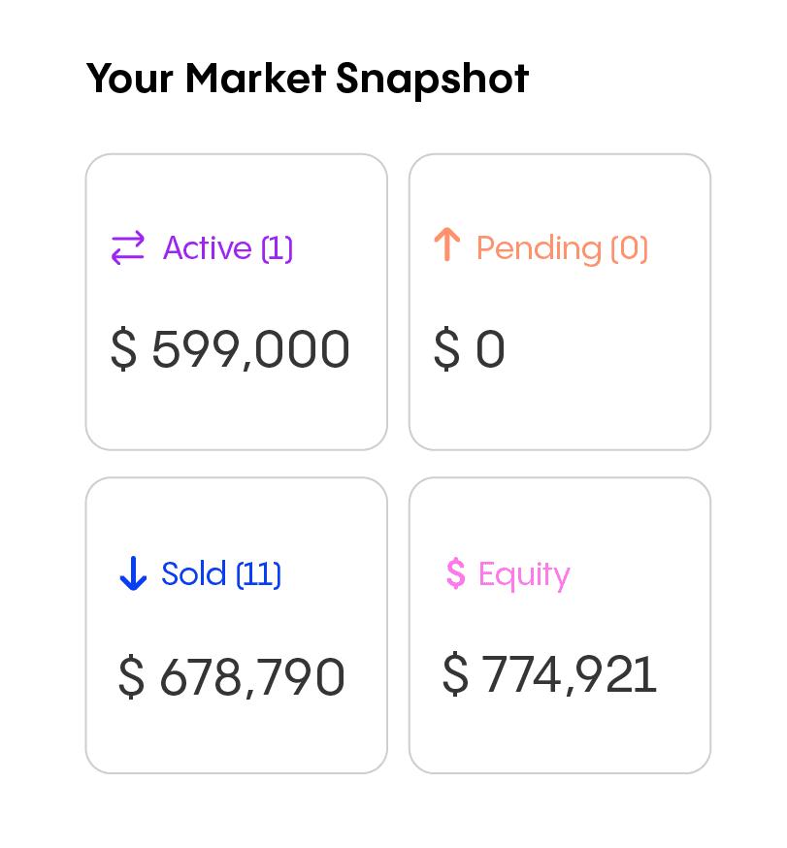Viewport: 787px width, 848px height.
Task: Open the Equity card
Action: click(560, 625)
